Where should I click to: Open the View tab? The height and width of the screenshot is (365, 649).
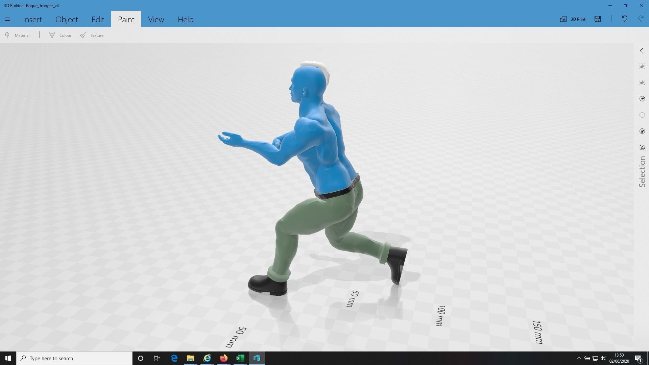tap(156, 19)
